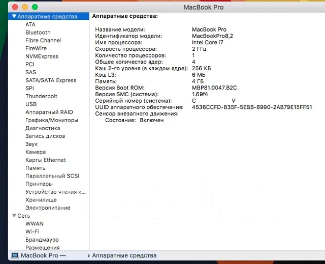The width and height of the screenshot is (325, 264).
Task: Click the 256 КБ L2 cache value
Action: pos(201,68)
